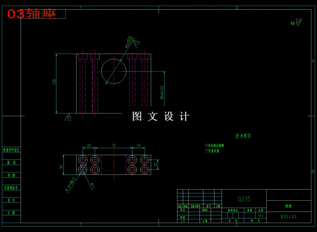Select the "比例" header cell
The width and height of the screenshot is (317, 232).
261,210
